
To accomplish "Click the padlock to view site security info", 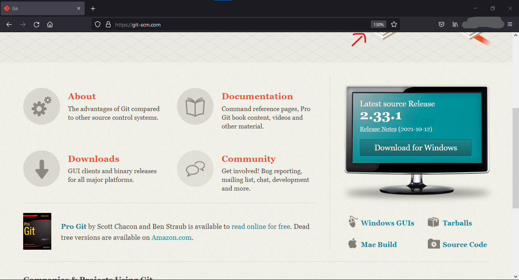I will pos(108,24).
